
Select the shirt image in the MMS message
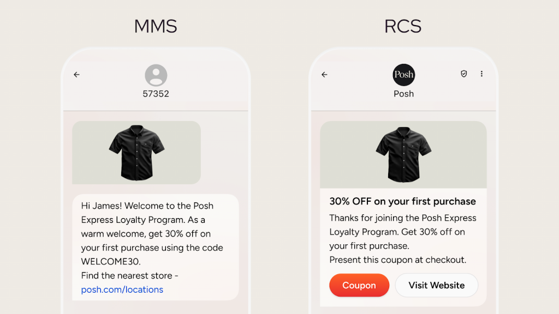pos(136,153)
